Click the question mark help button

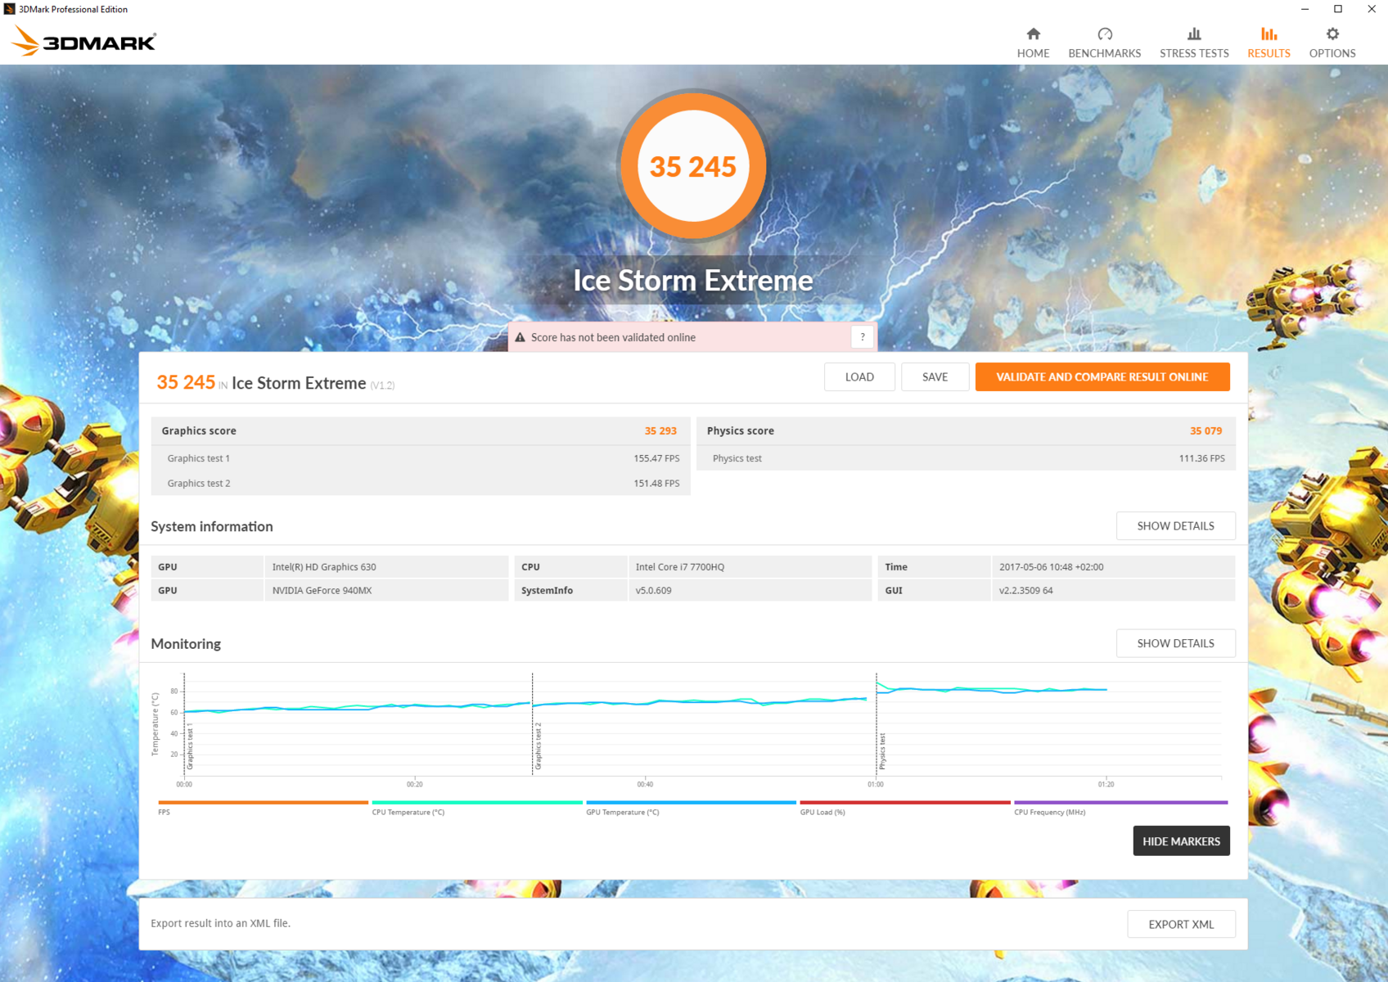tap(863, 337)
